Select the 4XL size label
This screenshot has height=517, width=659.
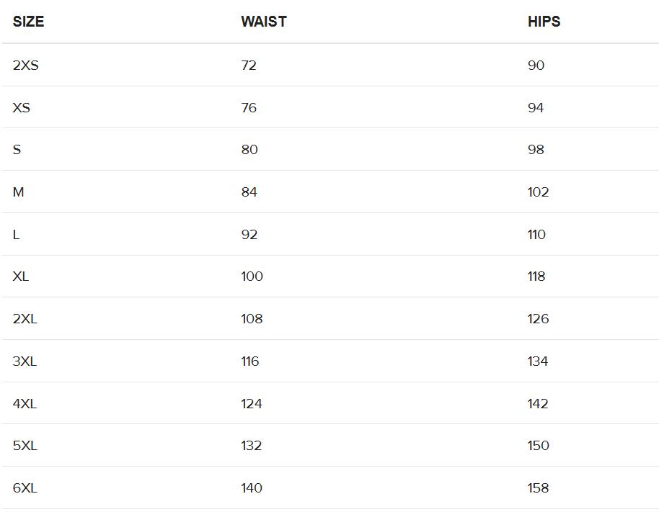pyautogui.click(x=25, y=404)
